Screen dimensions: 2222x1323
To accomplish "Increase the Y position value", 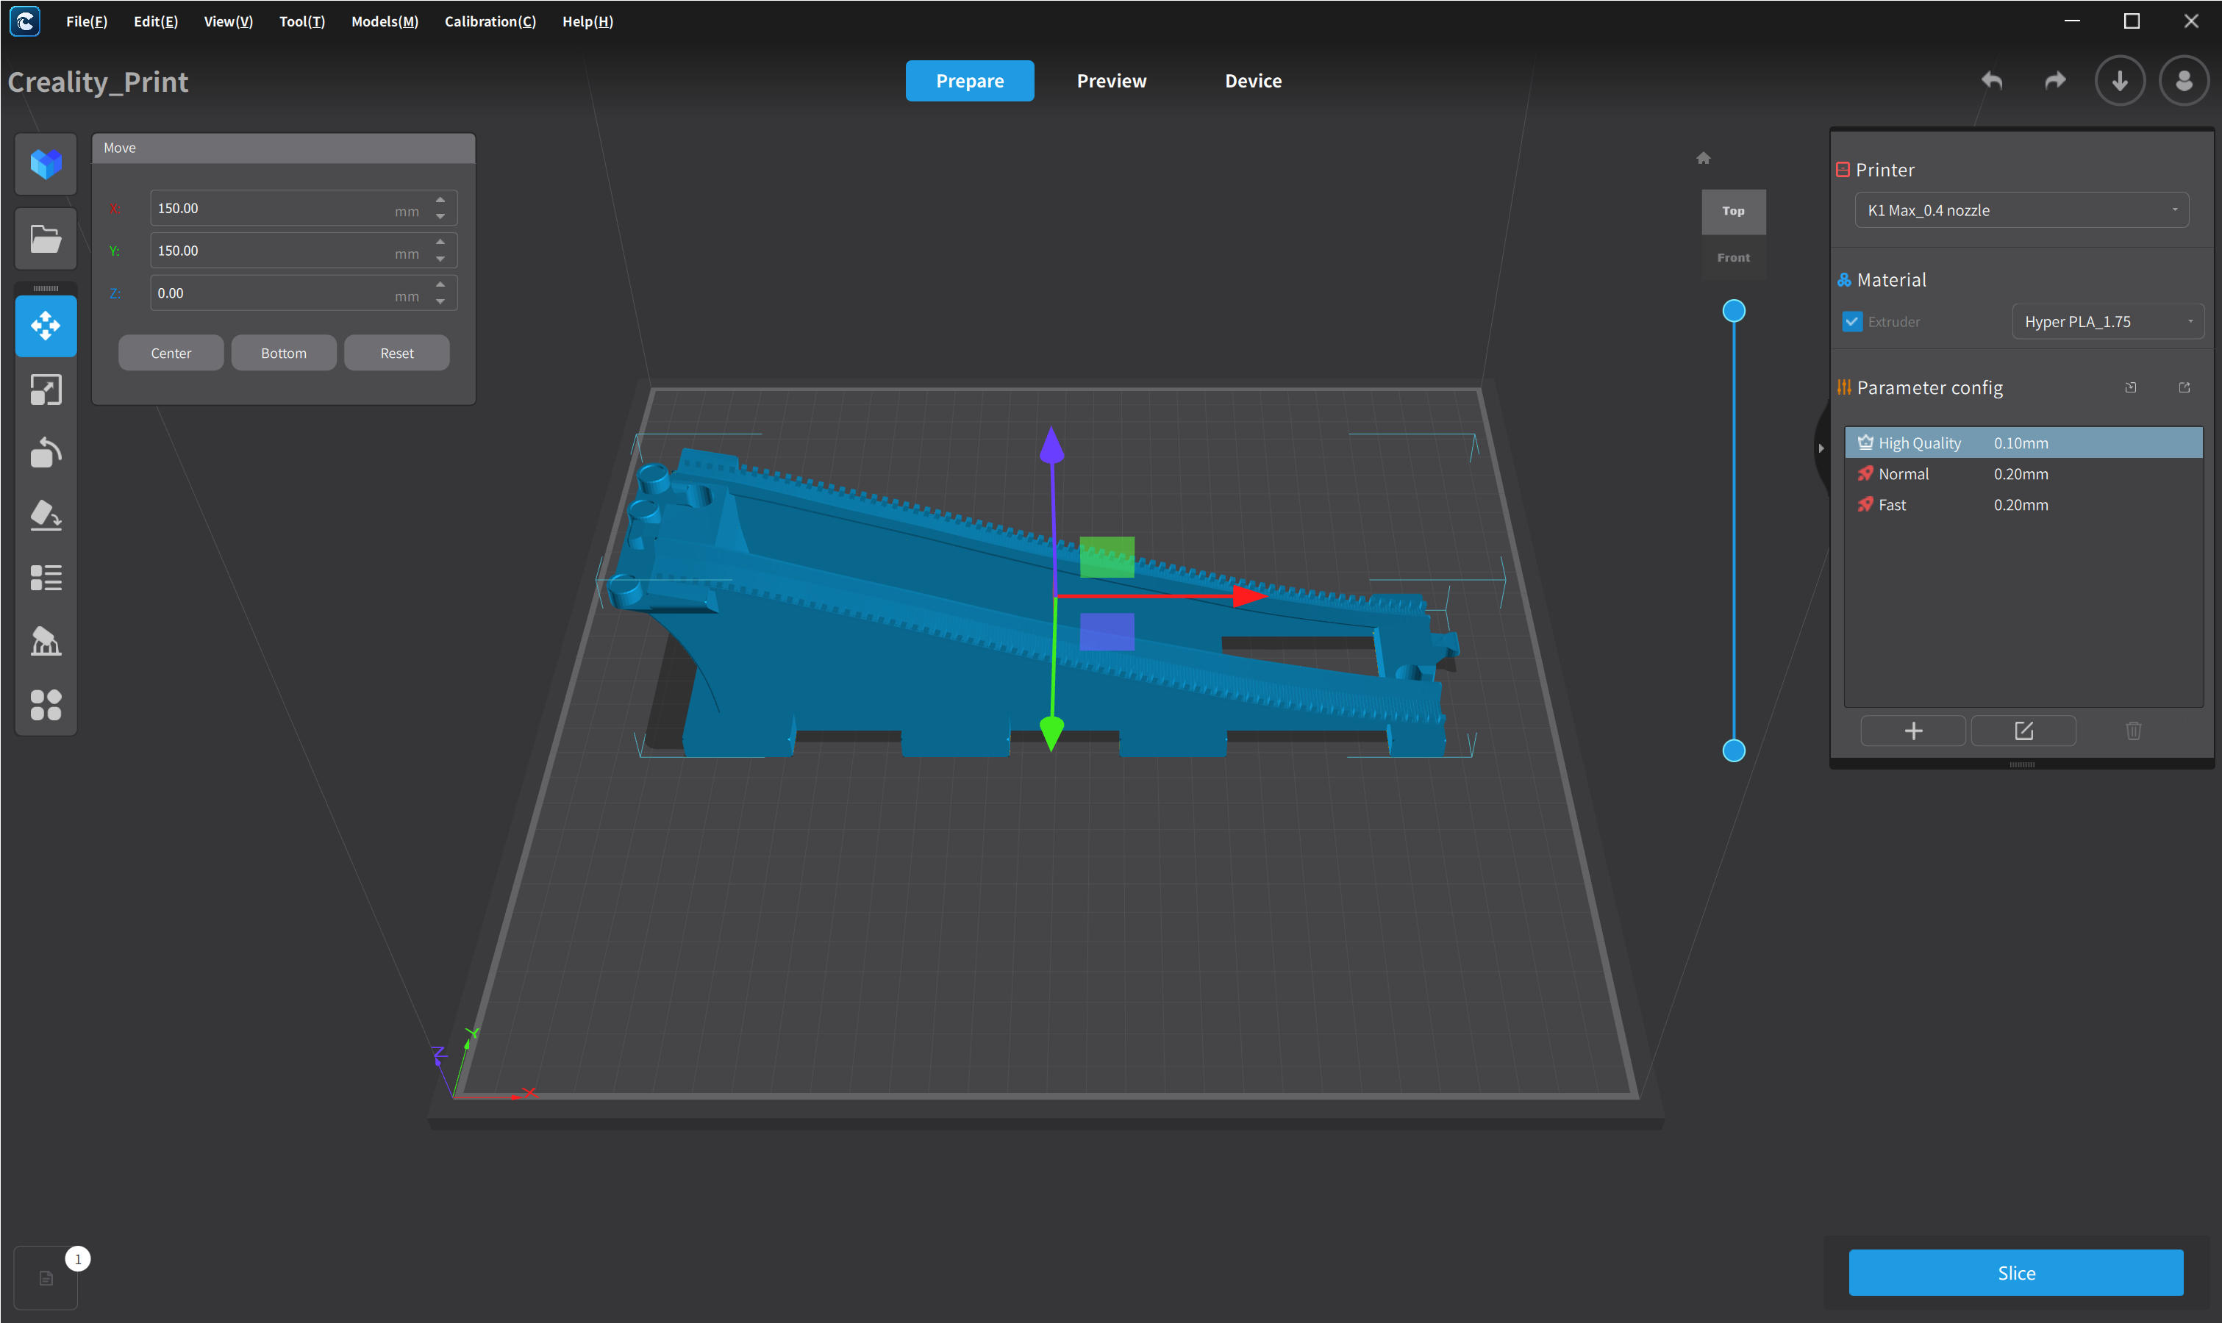I will 440,243.
